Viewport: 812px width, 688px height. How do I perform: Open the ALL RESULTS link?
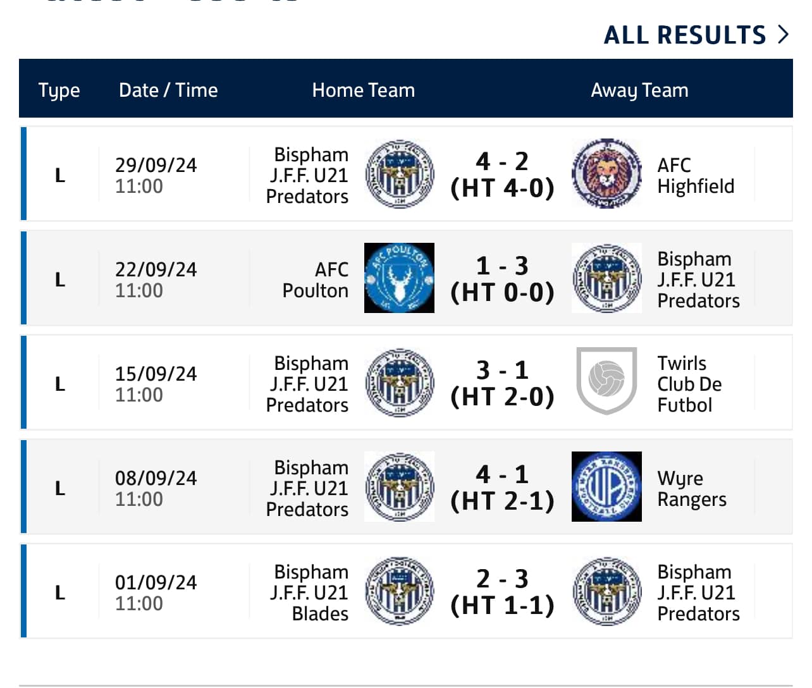(685, 35)
